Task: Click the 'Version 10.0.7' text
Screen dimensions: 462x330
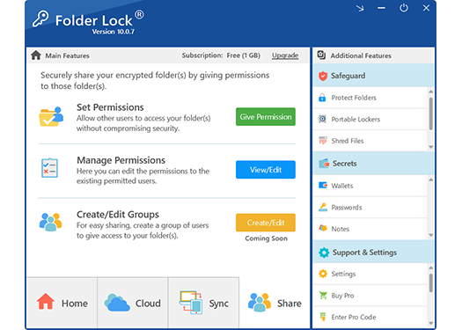Action: [114, 32]
